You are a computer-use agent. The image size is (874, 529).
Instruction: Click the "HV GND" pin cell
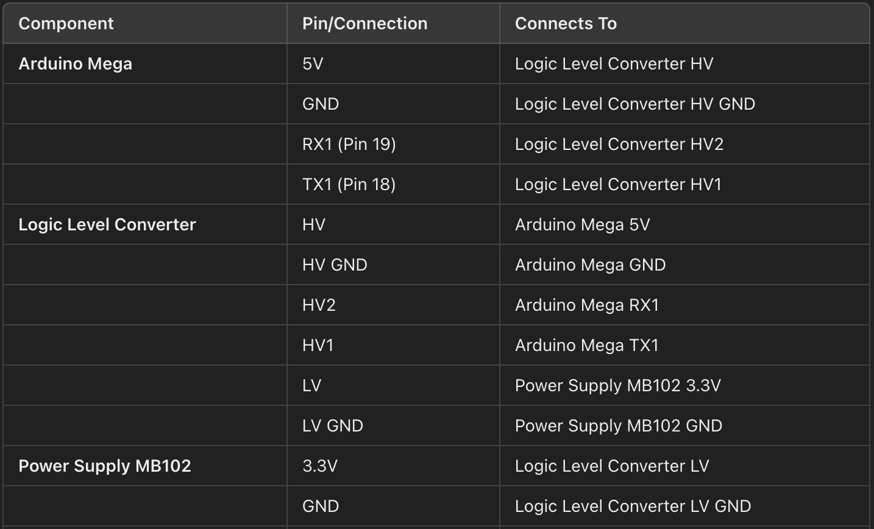click(335, 265)
